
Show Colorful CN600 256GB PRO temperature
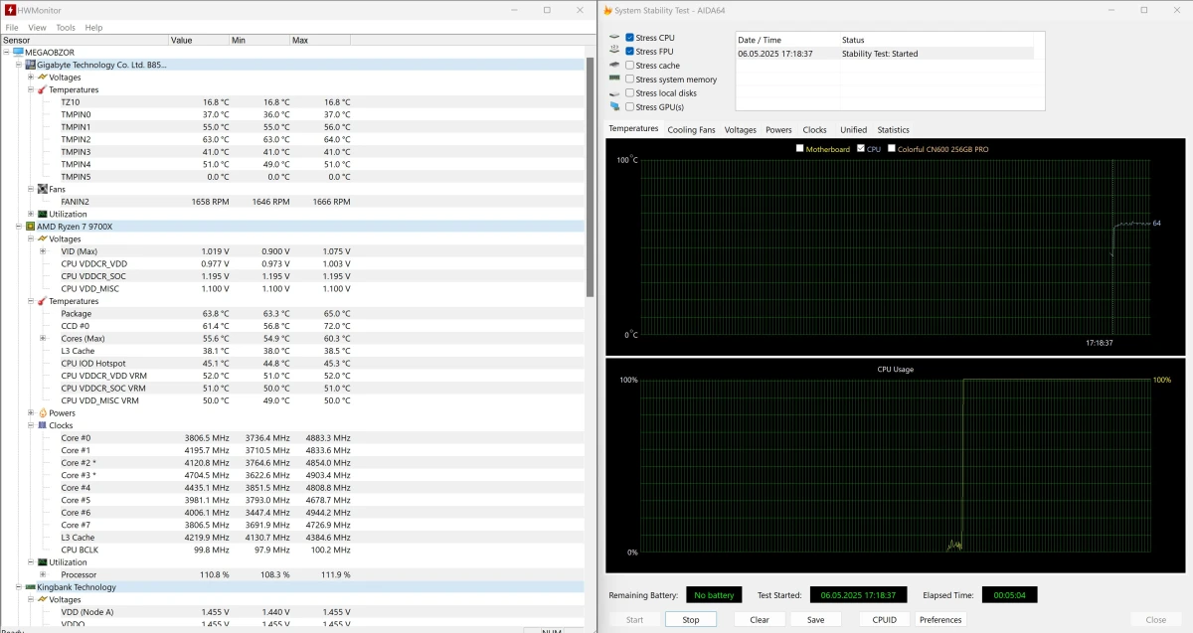[892, 149]
